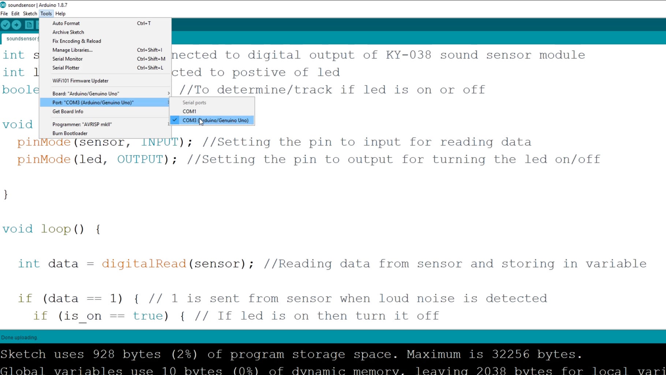Open the File menu
This screenshot has width=666, height=375.
coord(4,14)
